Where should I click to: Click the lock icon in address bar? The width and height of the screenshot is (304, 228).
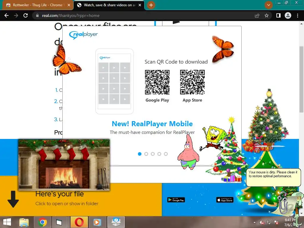click(37, 15)
